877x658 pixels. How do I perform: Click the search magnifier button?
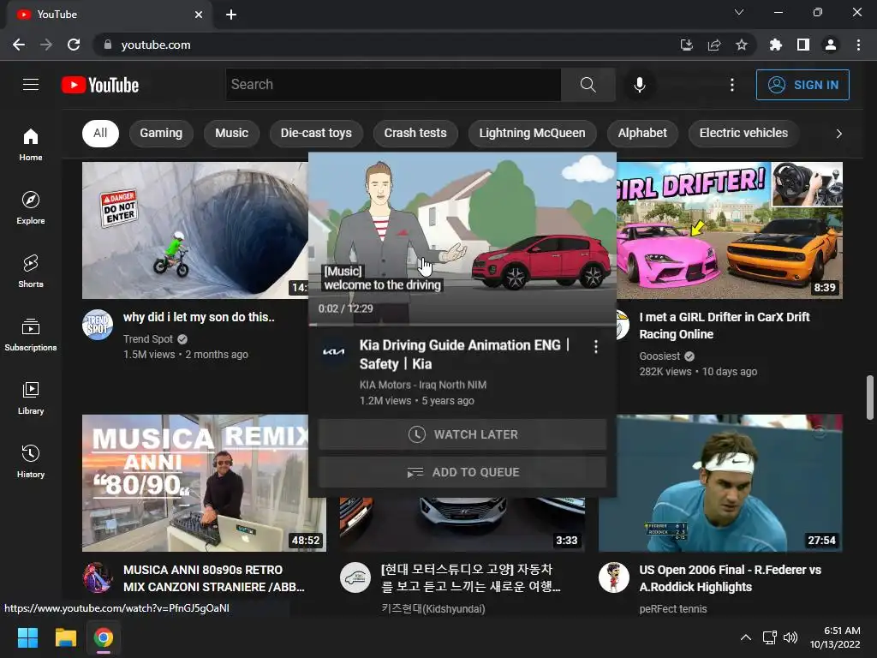click(588, 85)
